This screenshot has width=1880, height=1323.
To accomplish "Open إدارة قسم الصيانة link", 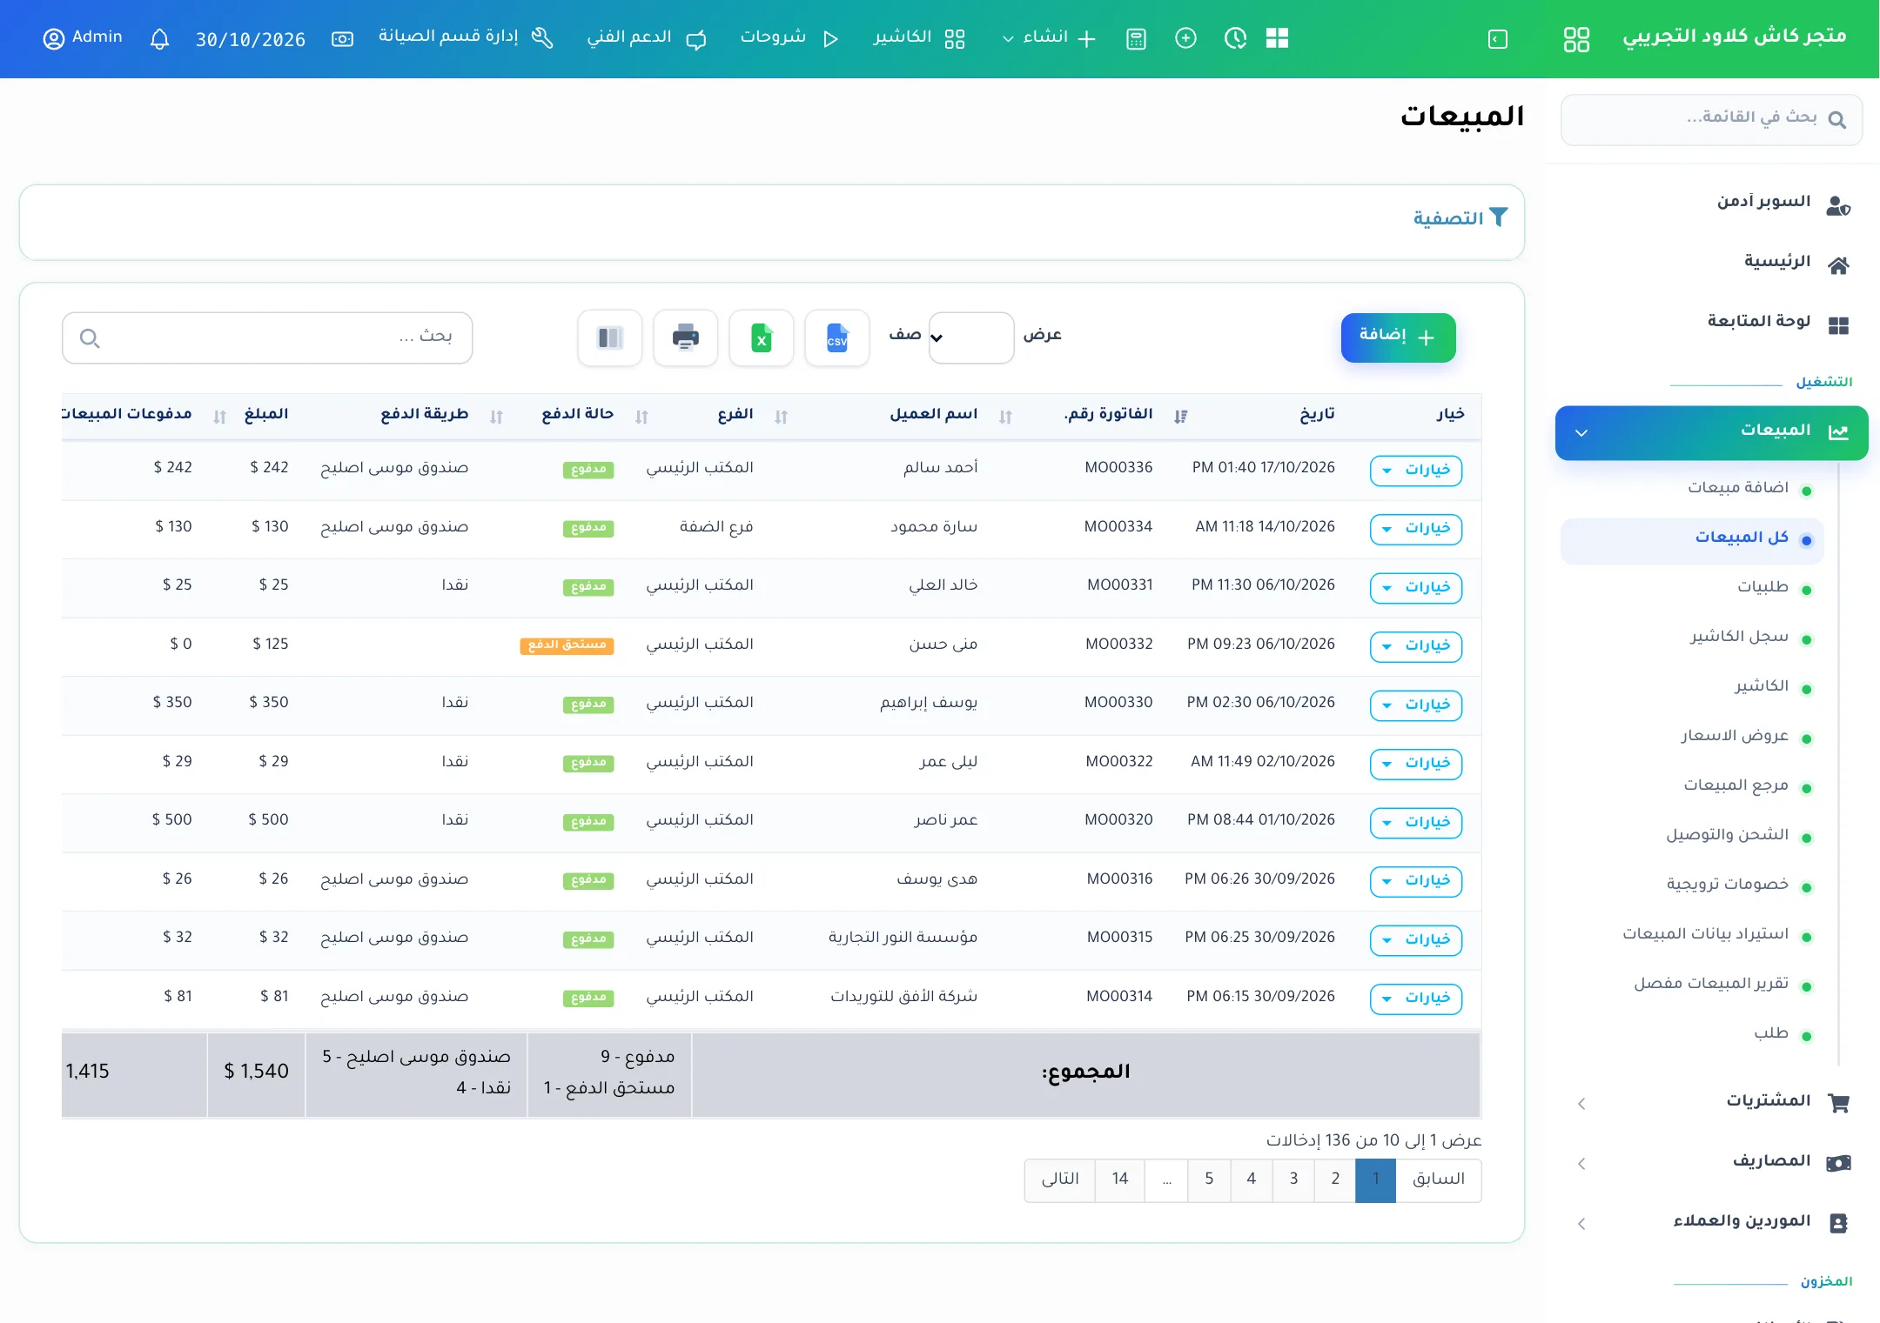I will tap(465, 37).
